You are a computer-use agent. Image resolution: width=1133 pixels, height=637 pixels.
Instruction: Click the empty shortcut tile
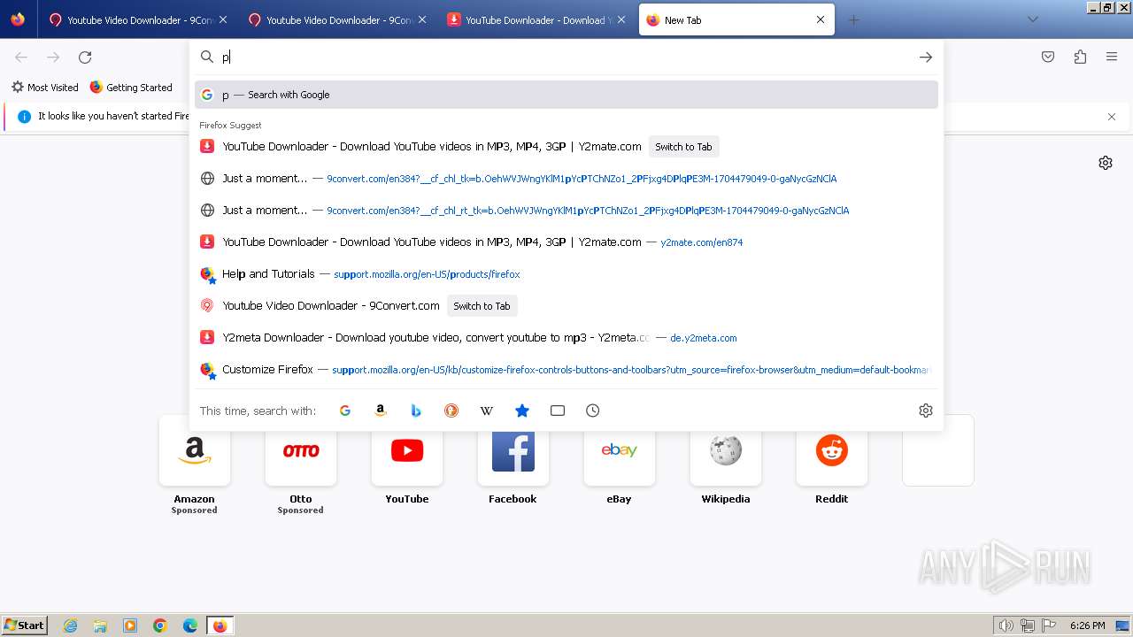click(938, 450)
